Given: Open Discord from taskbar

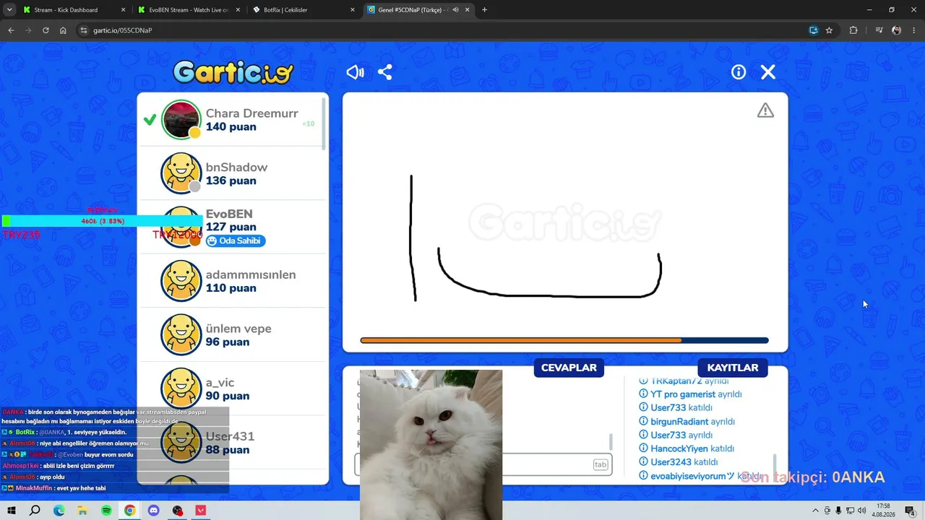Looking at the screenshot, I should pyautogui.click(x=153, y=511).
